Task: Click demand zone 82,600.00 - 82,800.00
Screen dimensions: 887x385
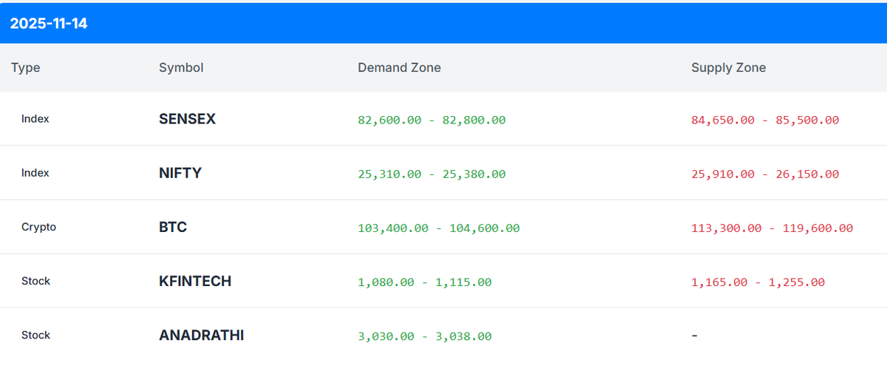Action: pyautogui.click(x=432, y=120)
